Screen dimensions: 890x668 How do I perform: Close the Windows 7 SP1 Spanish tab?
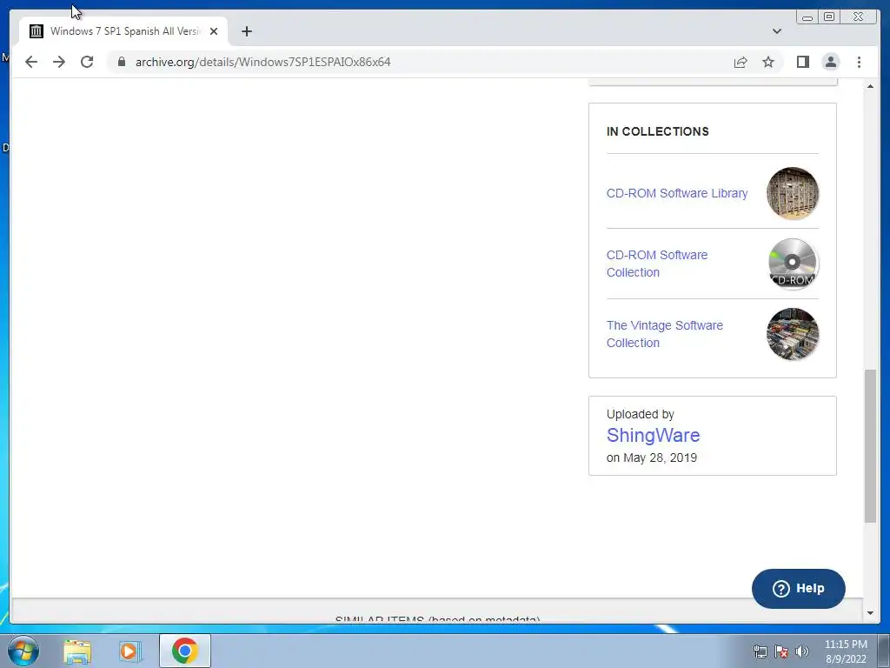(x=214, y=31)
